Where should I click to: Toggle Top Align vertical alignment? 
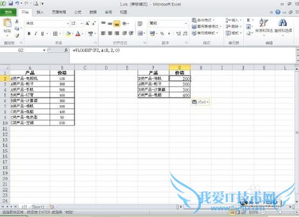coord(103,23)
